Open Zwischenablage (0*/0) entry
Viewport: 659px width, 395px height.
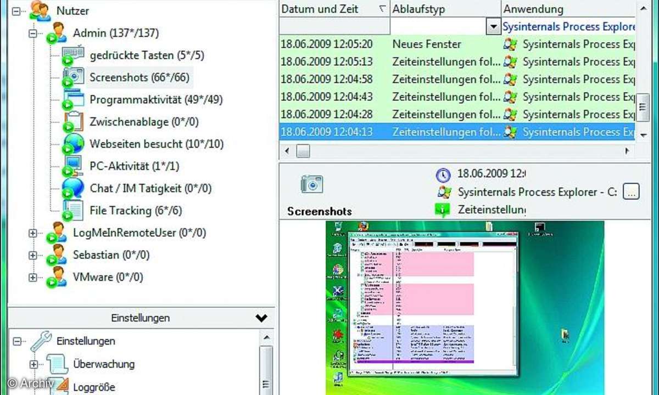pos(144,122)
